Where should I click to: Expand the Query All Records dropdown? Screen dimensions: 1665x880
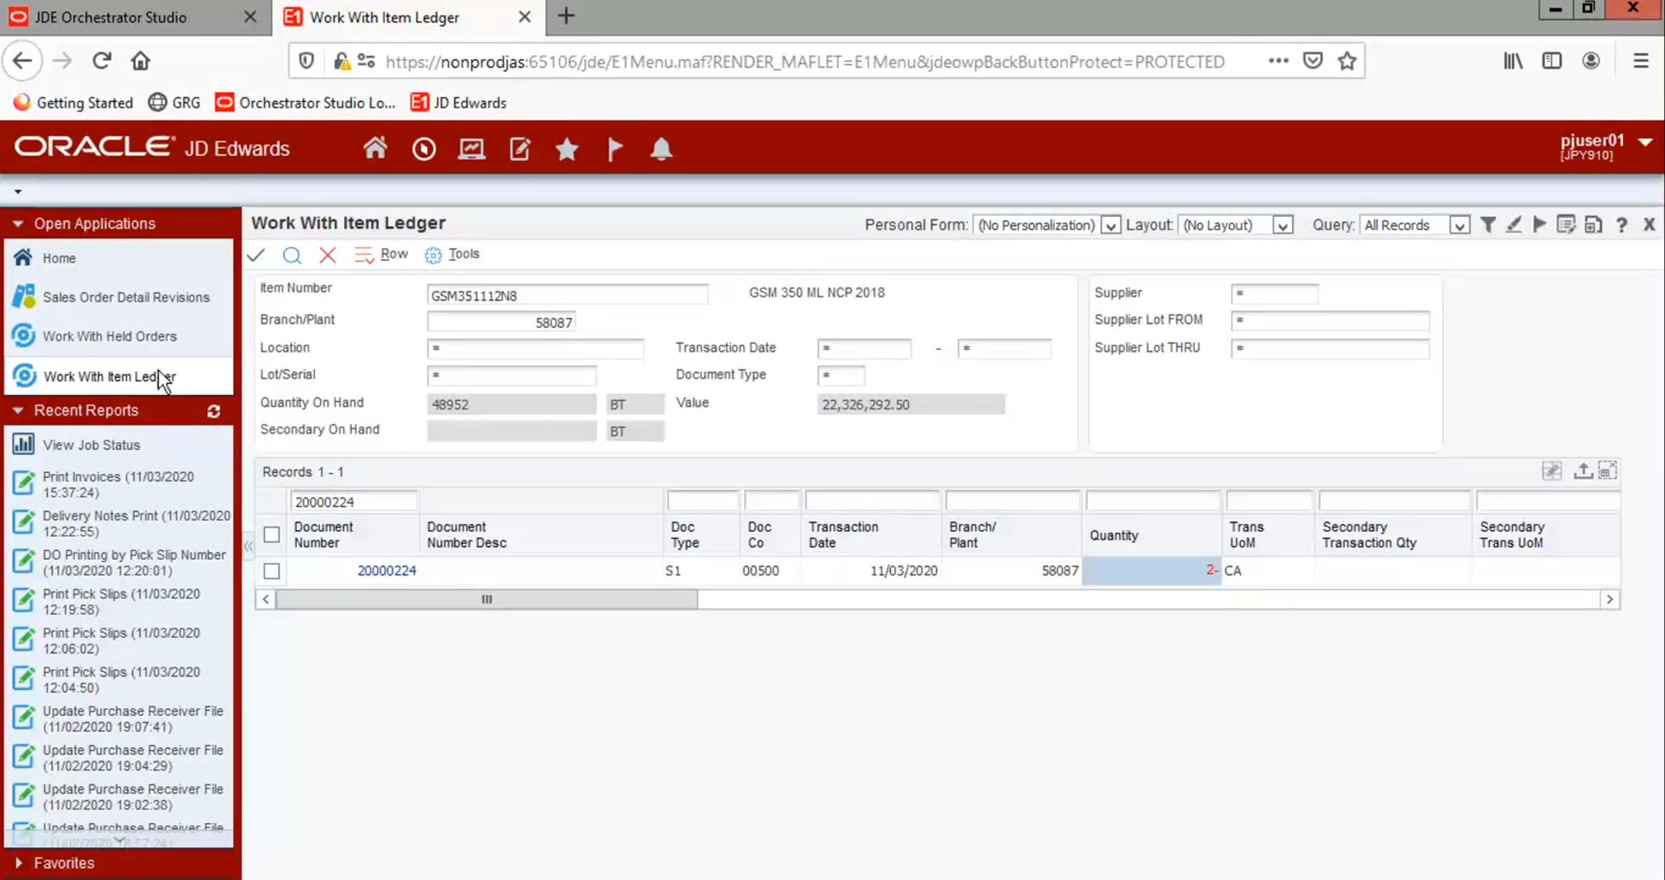tap(1459, 225)
